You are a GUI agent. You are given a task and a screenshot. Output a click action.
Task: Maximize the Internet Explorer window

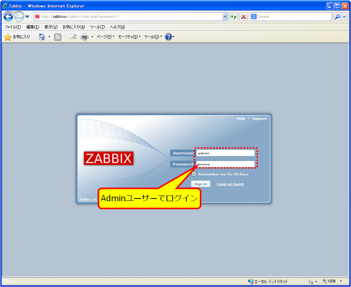click(337, 6)
